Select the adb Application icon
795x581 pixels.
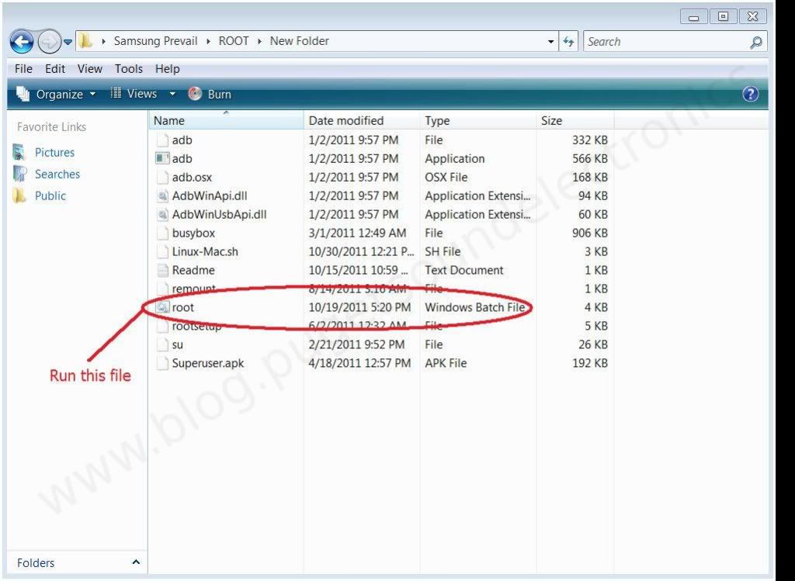coord(162,158)
